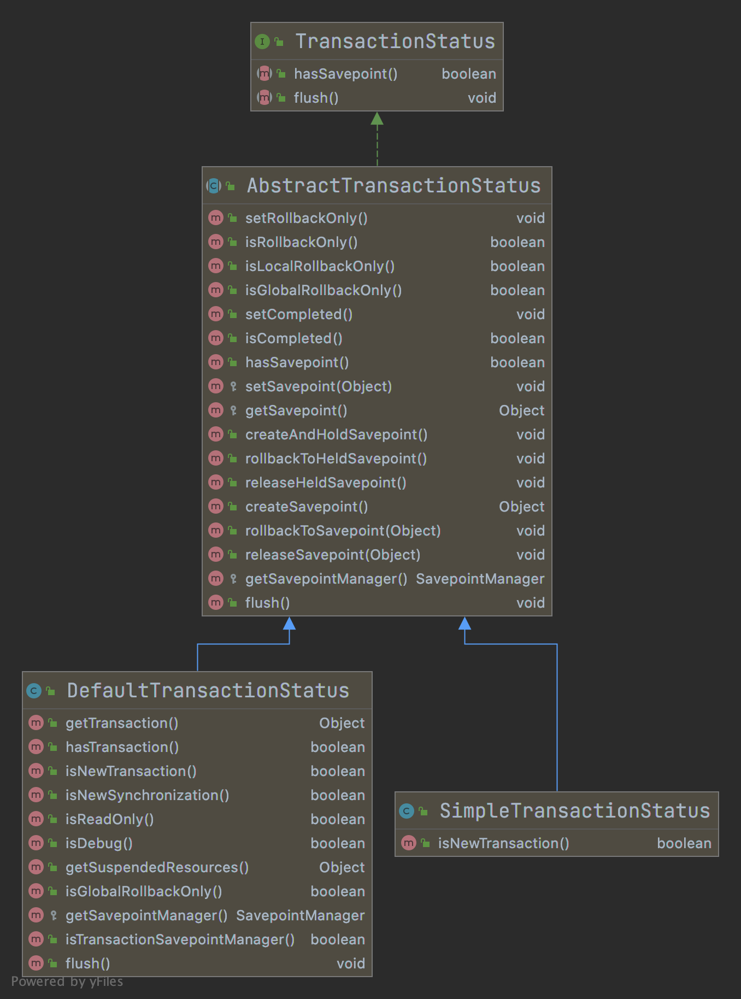
Task: Click the method icon beside isCompleted()
Action: pyautogui.click(x=216, y=338)
